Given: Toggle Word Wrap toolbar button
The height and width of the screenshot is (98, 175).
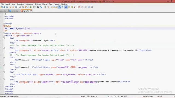Looking at the screenshot, I should point(60,7).
